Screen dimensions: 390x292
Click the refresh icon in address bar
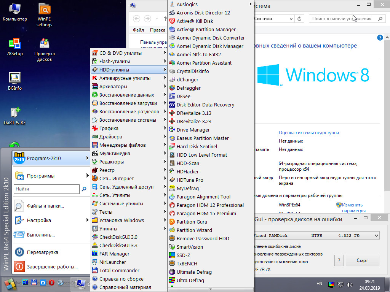coord(299,19)
